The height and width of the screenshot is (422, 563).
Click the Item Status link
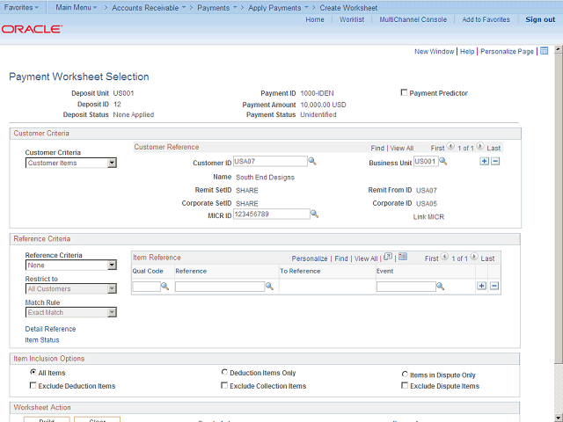(42, 340)
